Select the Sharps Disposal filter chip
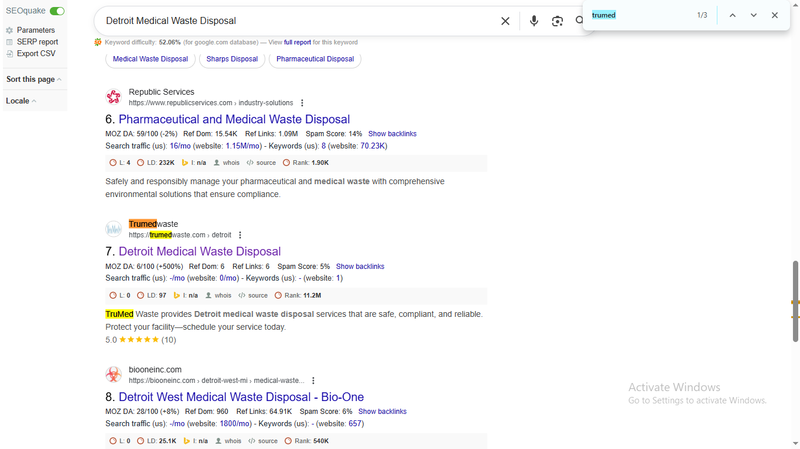This screenshot has width=800, height=449. [x=232, y=59]
